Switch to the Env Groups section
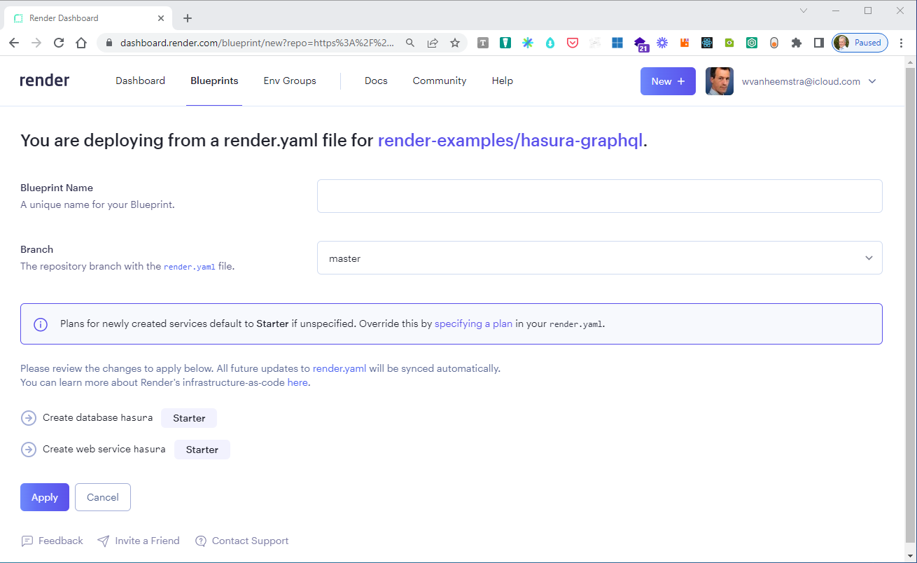Viewport: 917px width, 563px height. (289, 81)
